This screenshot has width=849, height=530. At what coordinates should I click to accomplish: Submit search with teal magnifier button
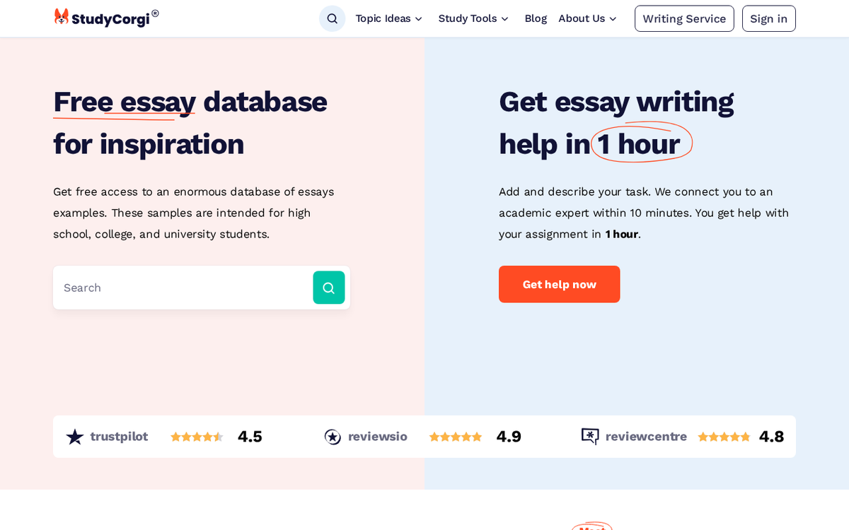tap(328, 288)
